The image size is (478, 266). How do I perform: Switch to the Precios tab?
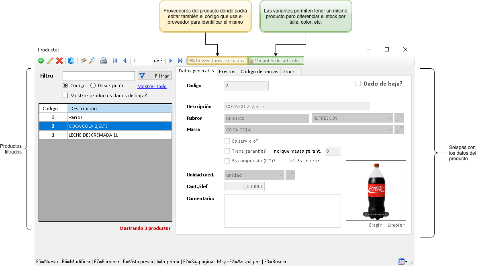click(227, 72)
